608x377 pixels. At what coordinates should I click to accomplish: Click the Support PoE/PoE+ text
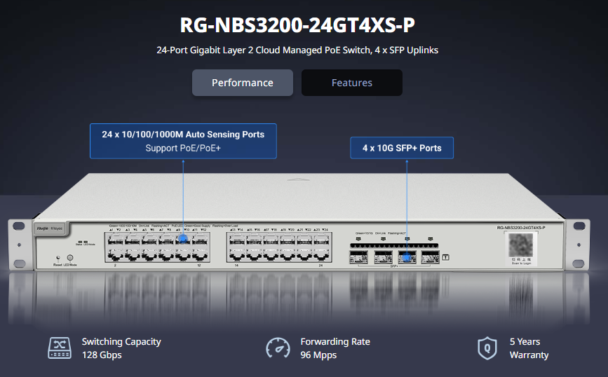(x=183, y=148)
